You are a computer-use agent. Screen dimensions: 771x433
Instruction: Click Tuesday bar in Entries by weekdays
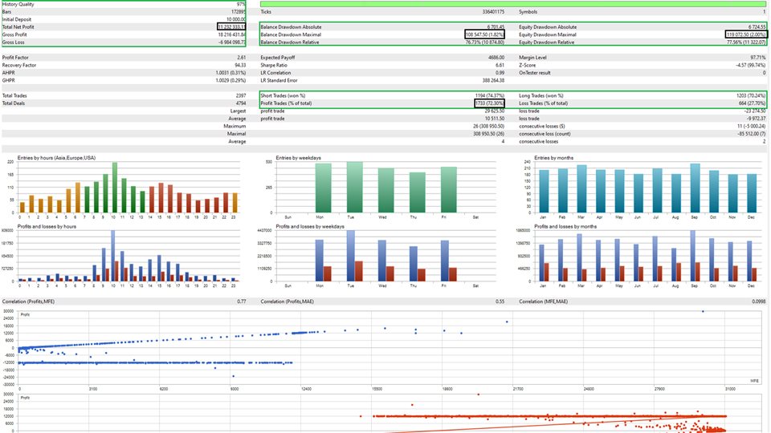point(352,188)
